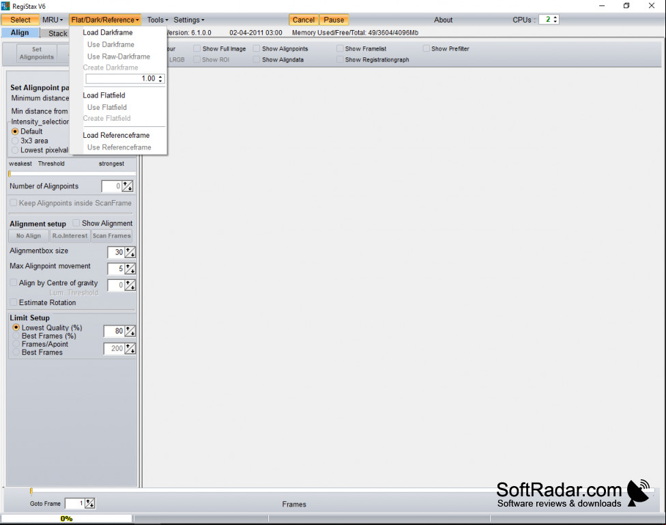This screenshot has height=525, width=666.
Task: Click the No Align button
Action: click(x=29, y=236)
